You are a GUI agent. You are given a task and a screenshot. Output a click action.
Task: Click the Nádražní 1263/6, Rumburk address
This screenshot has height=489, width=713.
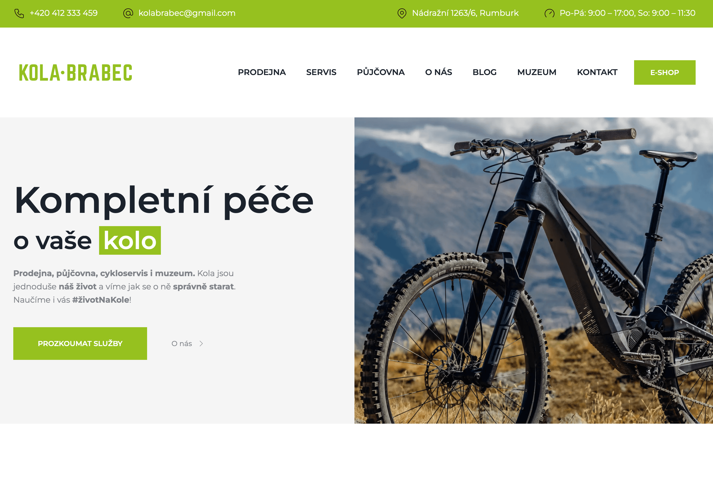[465, 13]
